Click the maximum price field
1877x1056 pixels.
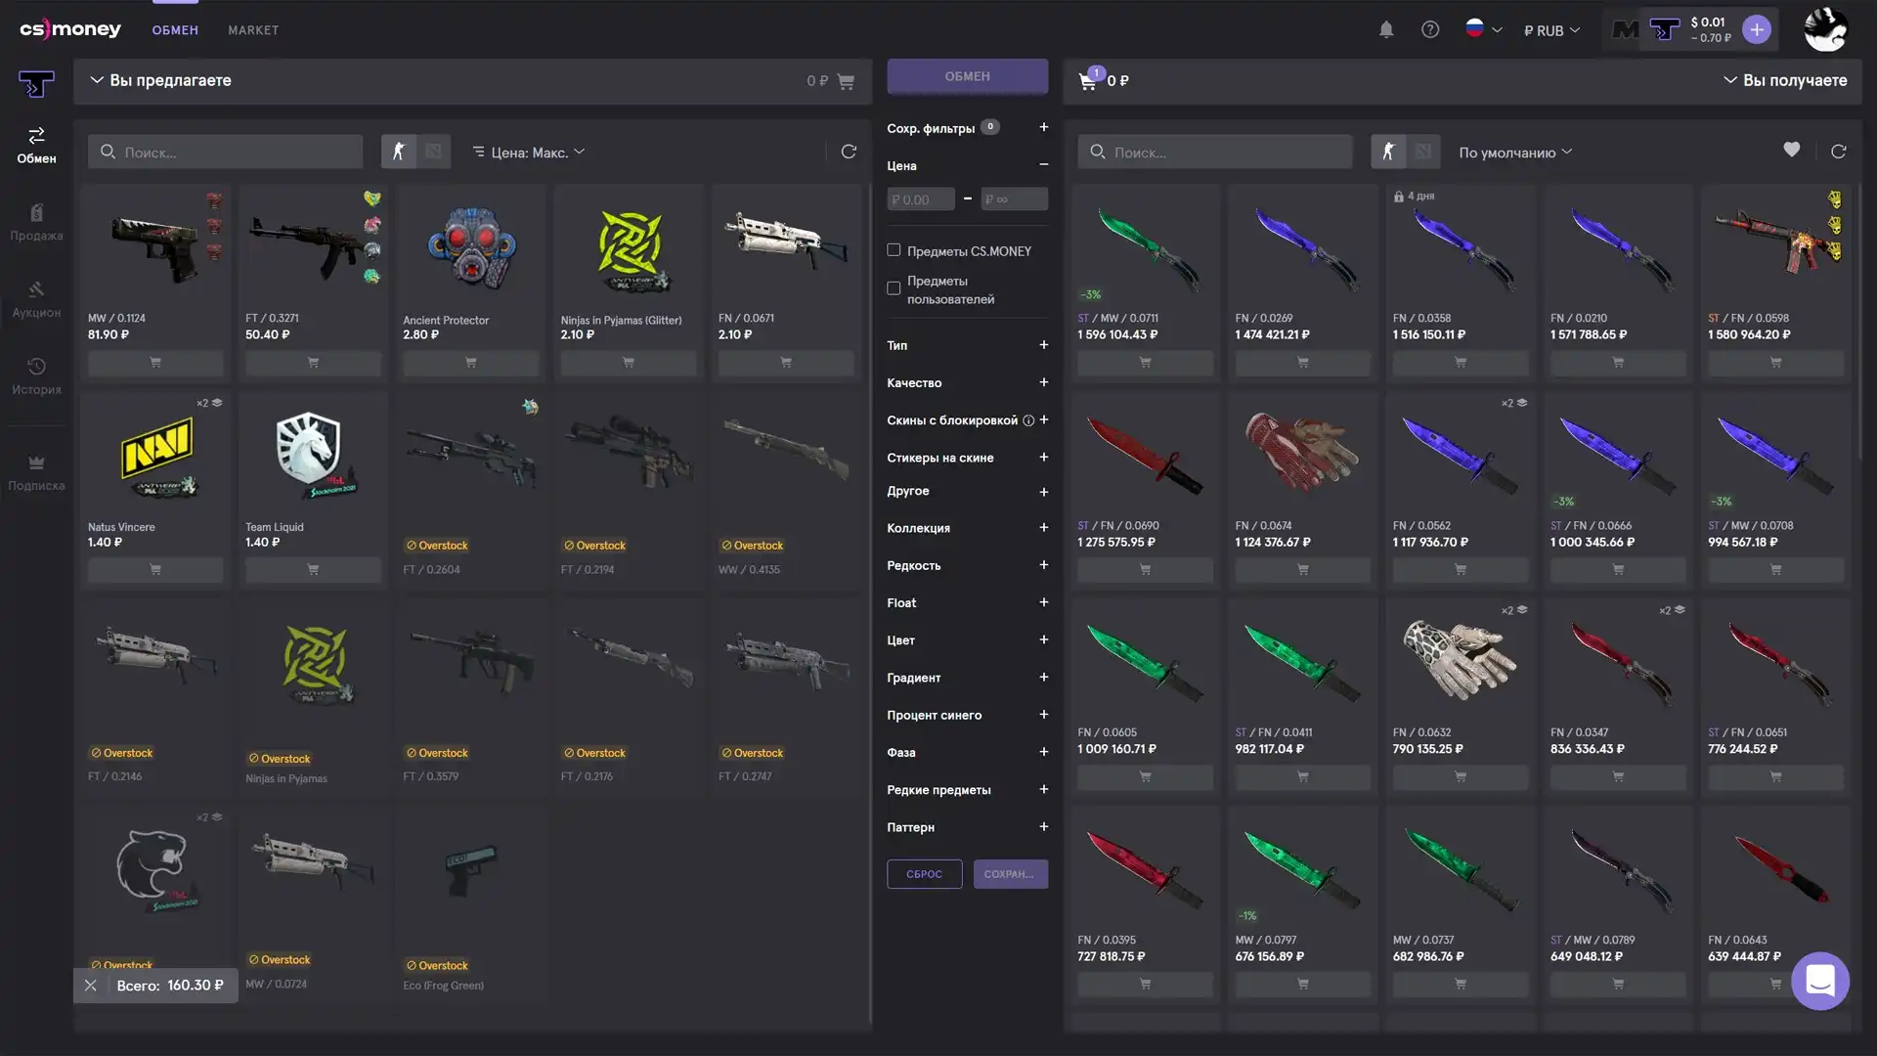(x=1014, y=199)
